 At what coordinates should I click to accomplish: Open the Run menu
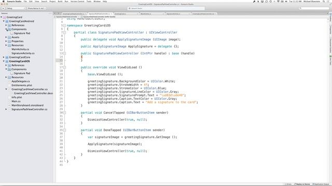[x=66, y=1]
